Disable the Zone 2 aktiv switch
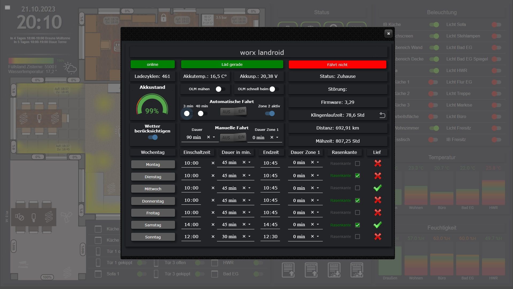The height and width of the screenshot is (289, 513). (x=270, y=113)
